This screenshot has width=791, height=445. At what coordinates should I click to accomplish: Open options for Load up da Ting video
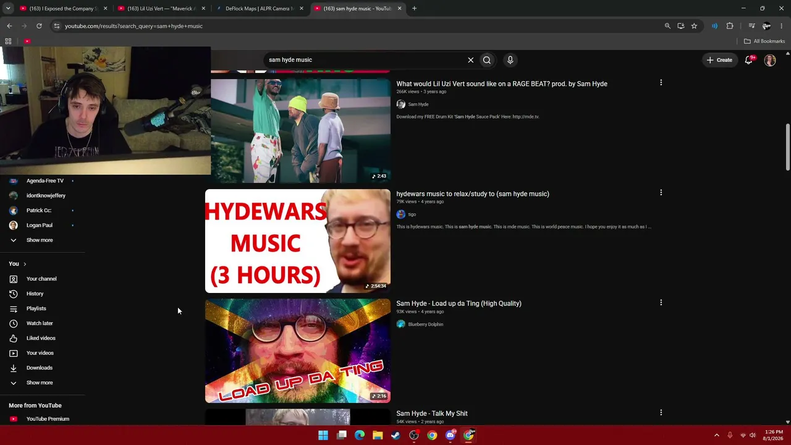tap(661, 302)
